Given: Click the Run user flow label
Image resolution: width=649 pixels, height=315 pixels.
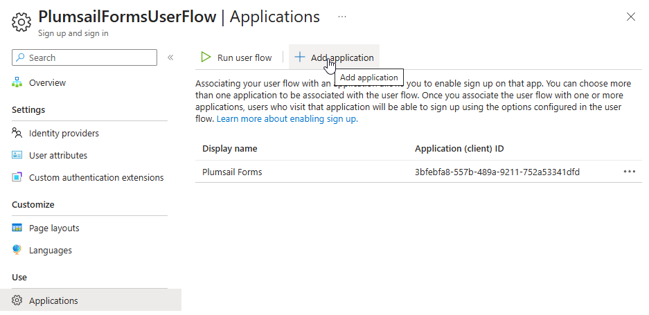Looking at the screenshot, I should click(245, 57).
